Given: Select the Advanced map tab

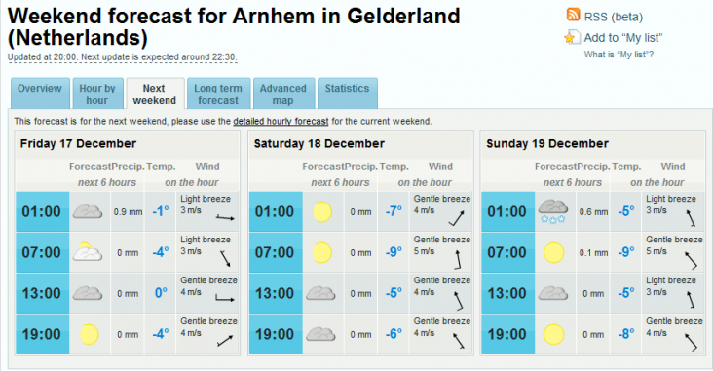Looking at the screenshot, I should pyautogui.click(x=283, y=93).
